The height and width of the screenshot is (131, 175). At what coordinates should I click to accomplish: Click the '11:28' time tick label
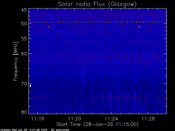(148, 119)
